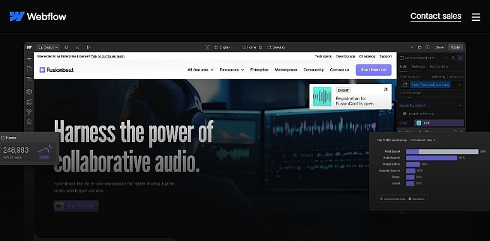Image resolution: width=490 pixels, height=241 pixels.
Task: Click the arrow icon on the event card
Action: pyautogui.click(x=385, y=90)
